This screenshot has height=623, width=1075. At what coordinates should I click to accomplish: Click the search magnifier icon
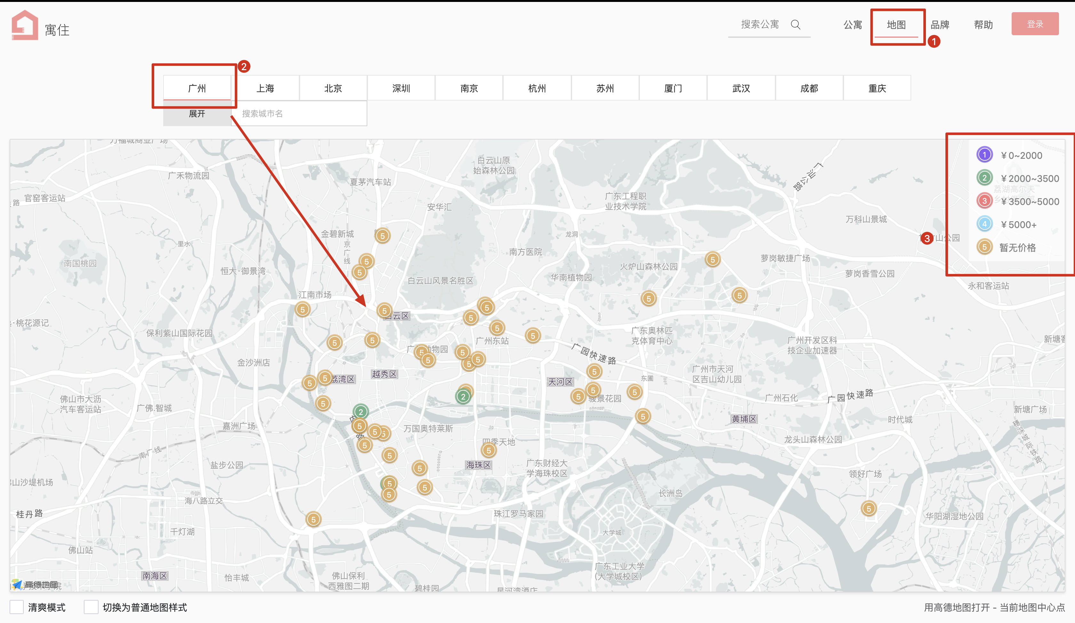(795, 25)
